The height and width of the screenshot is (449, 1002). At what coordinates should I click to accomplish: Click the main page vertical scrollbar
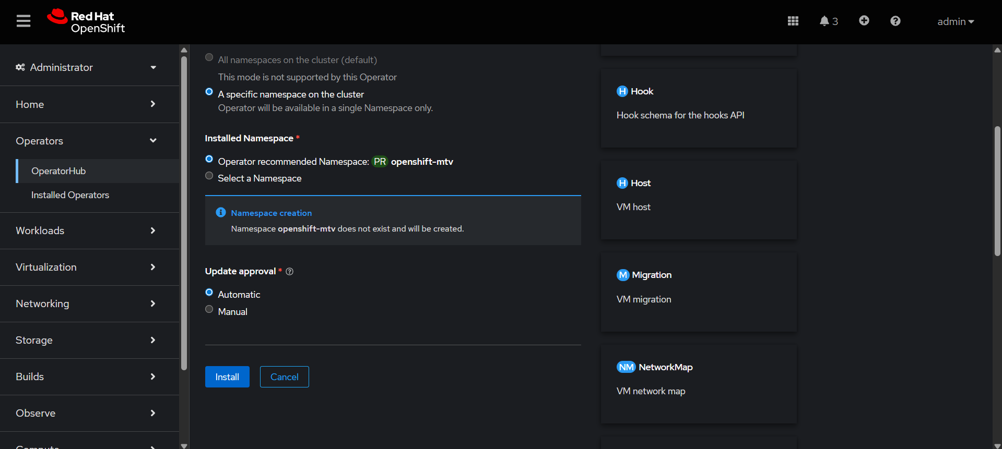tap(997, 191)
